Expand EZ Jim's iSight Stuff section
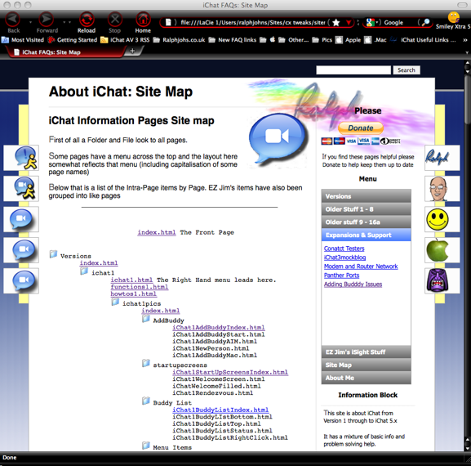This screenshot has height=466, width=471. (x=367, y=352)
